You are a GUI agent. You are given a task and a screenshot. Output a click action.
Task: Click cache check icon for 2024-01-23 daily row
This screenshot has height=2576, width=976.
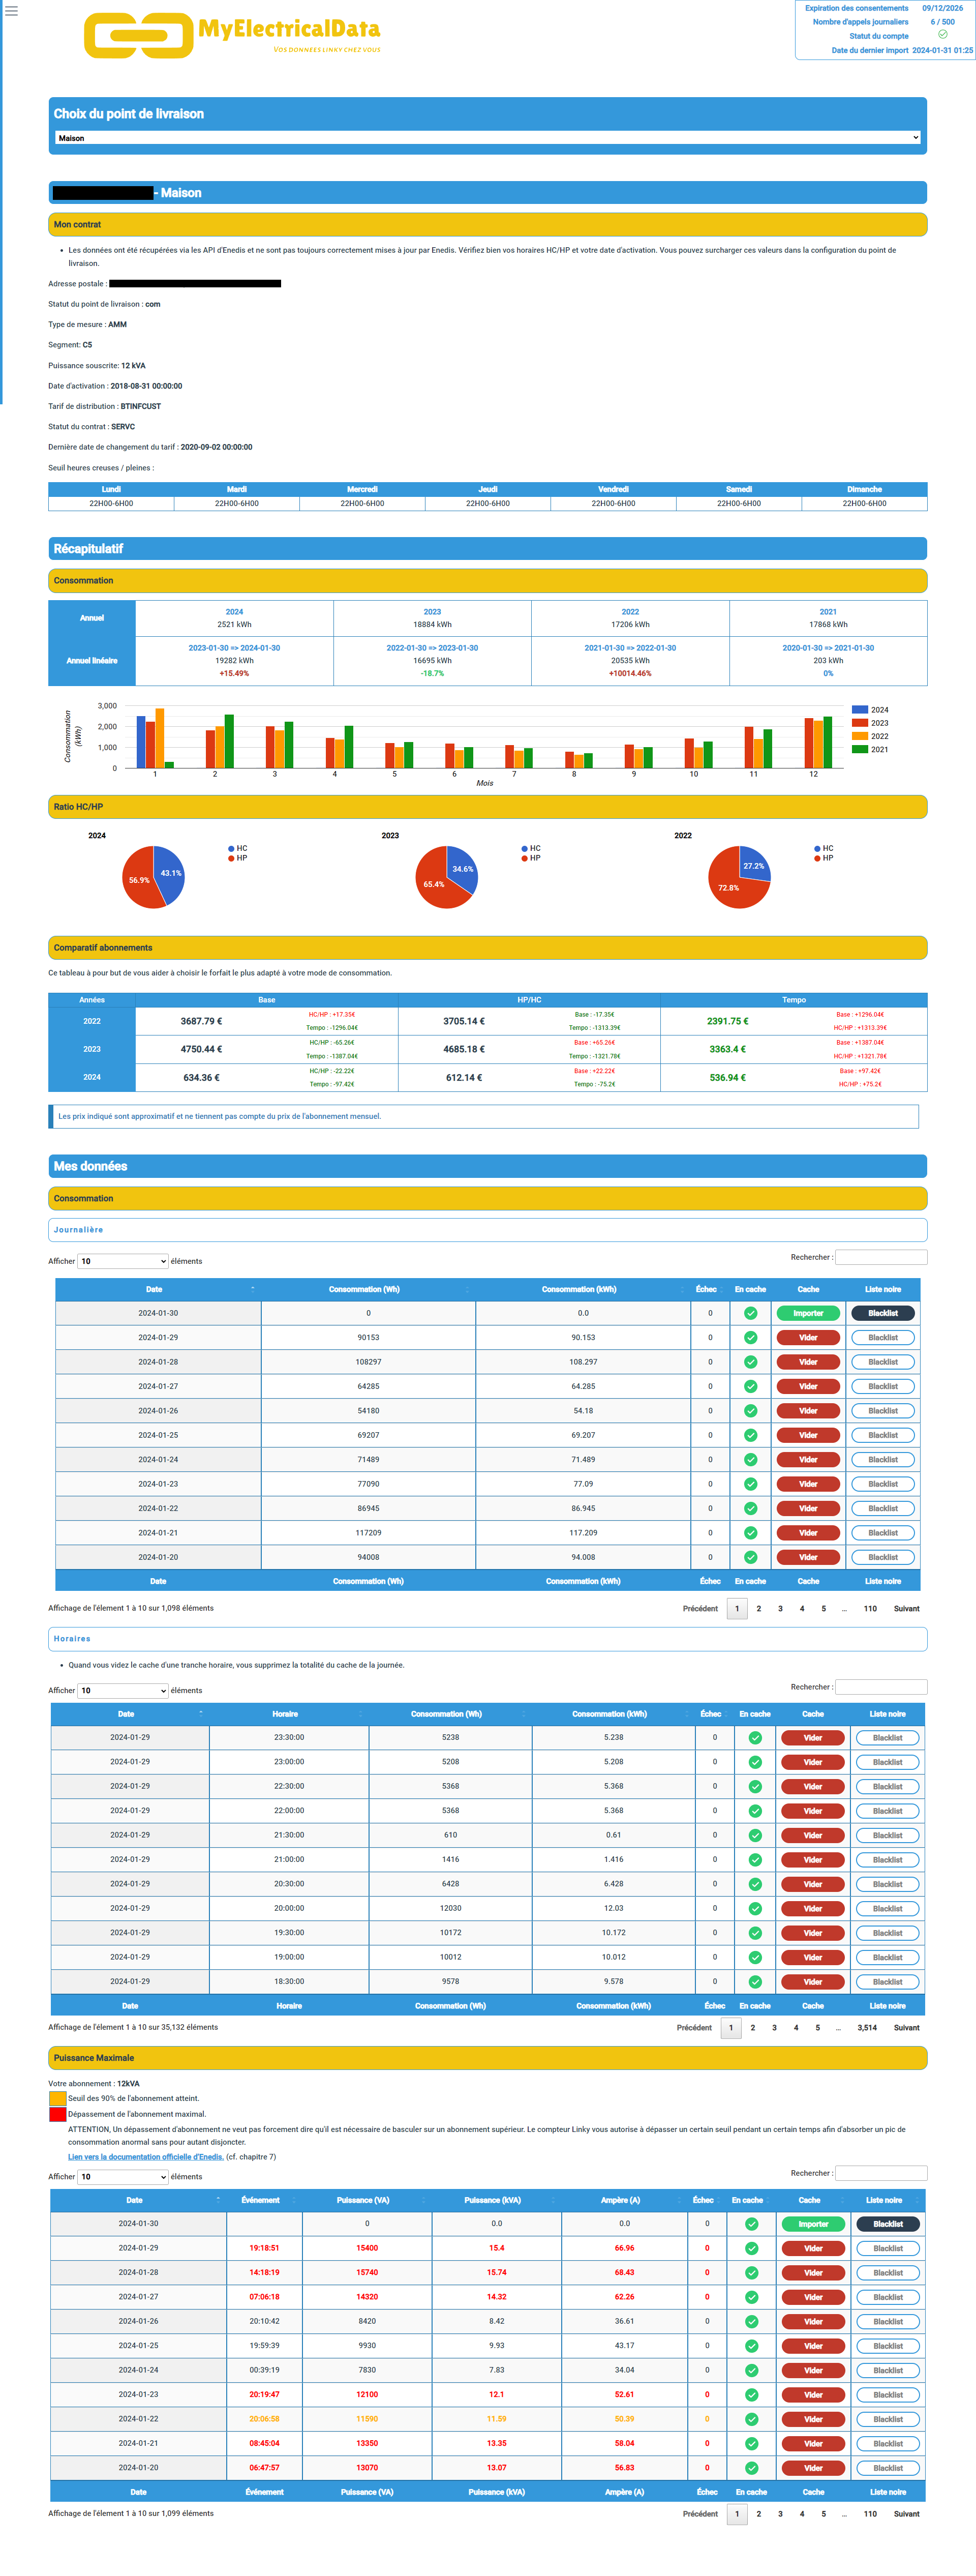click(x=750, y=1484)
